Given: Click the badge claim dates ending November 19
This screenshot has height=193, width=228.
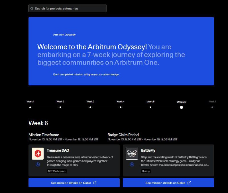Looking at the screenshot, I should tap(142, 139).
